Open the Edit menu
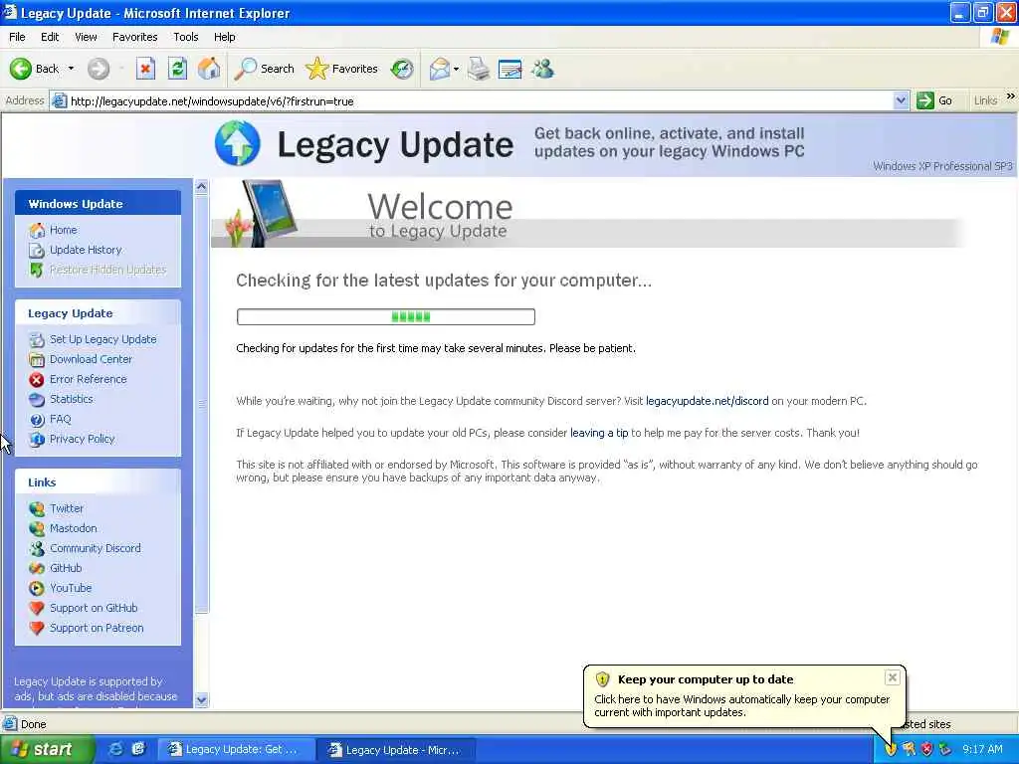Image resolution: width=1019 pixels, height=764 pixels. tap(50, 37)
